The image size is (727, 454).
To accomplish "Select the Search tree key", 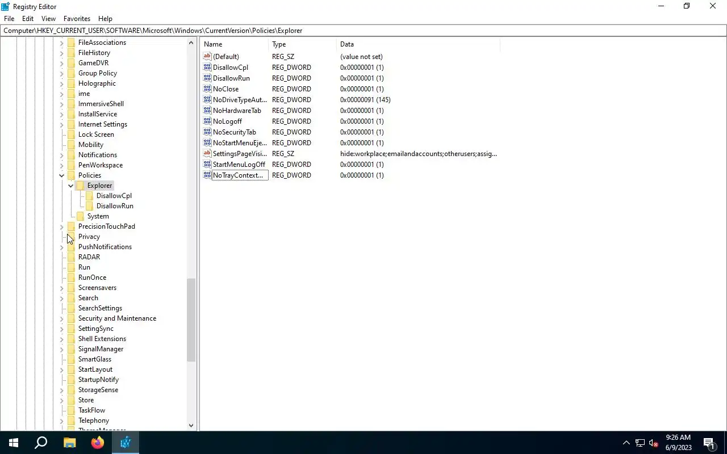I will [x=88, y=298].
